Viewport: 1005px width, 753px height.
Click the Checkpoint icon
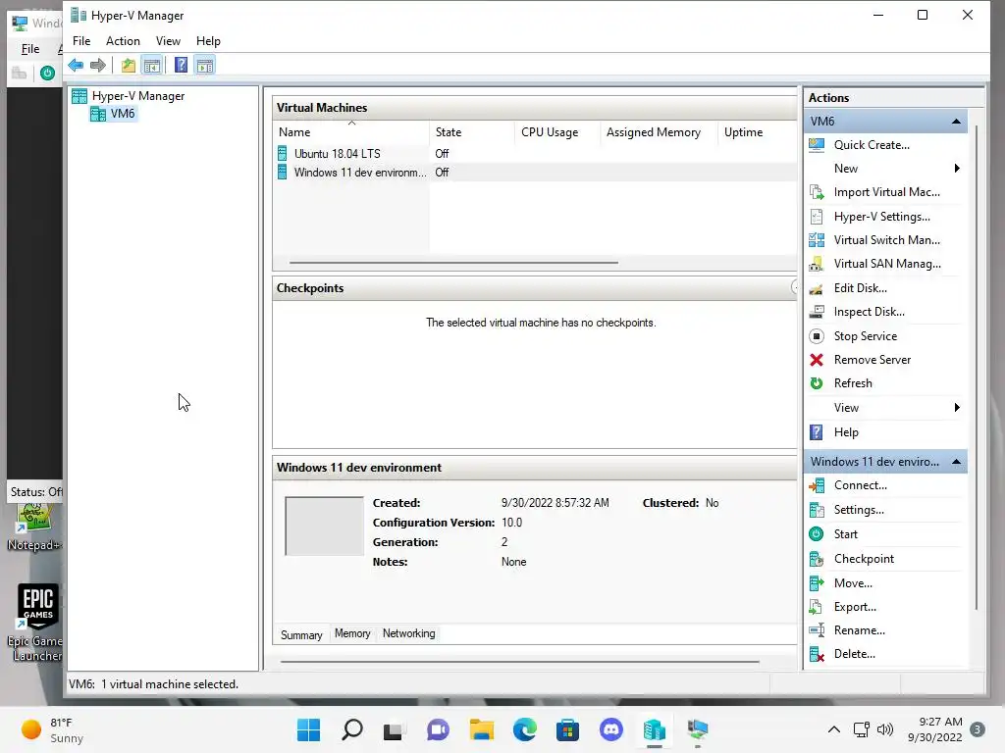[x=817, y=559]
